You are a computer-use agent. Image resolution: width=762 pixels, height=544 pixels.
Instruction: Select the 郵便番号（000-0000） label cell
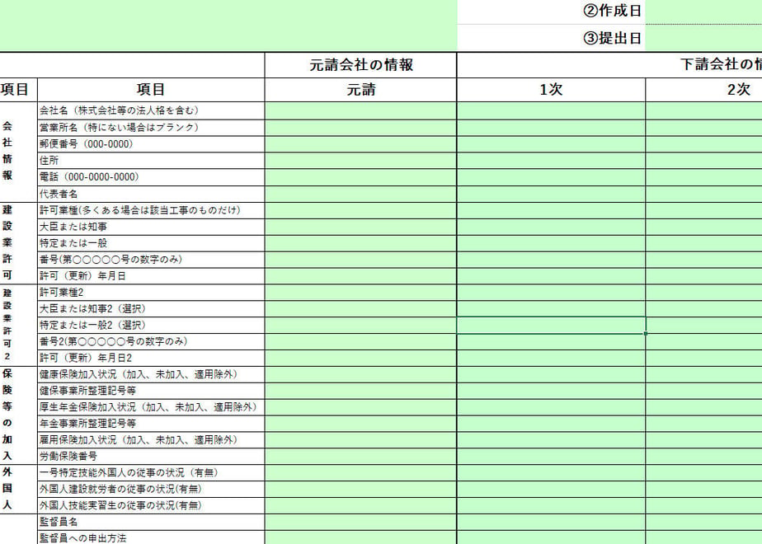click(151, 144)
